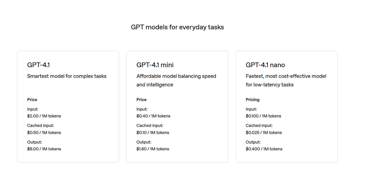The width and height of the screenshot is (366, 173).
Task: Click the $8.00 / 1M tokens output price
Action: [x=44, y=149]
